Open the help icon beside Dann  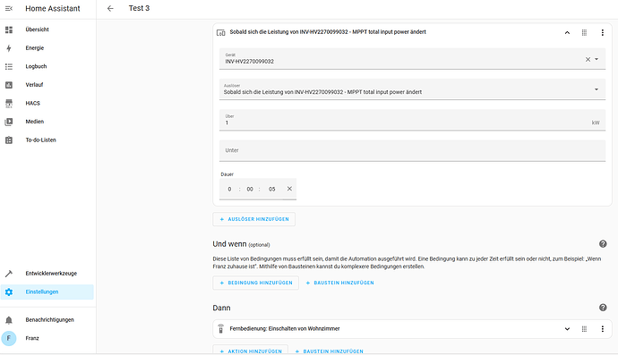pyautogui.click(x=603, y=308)
